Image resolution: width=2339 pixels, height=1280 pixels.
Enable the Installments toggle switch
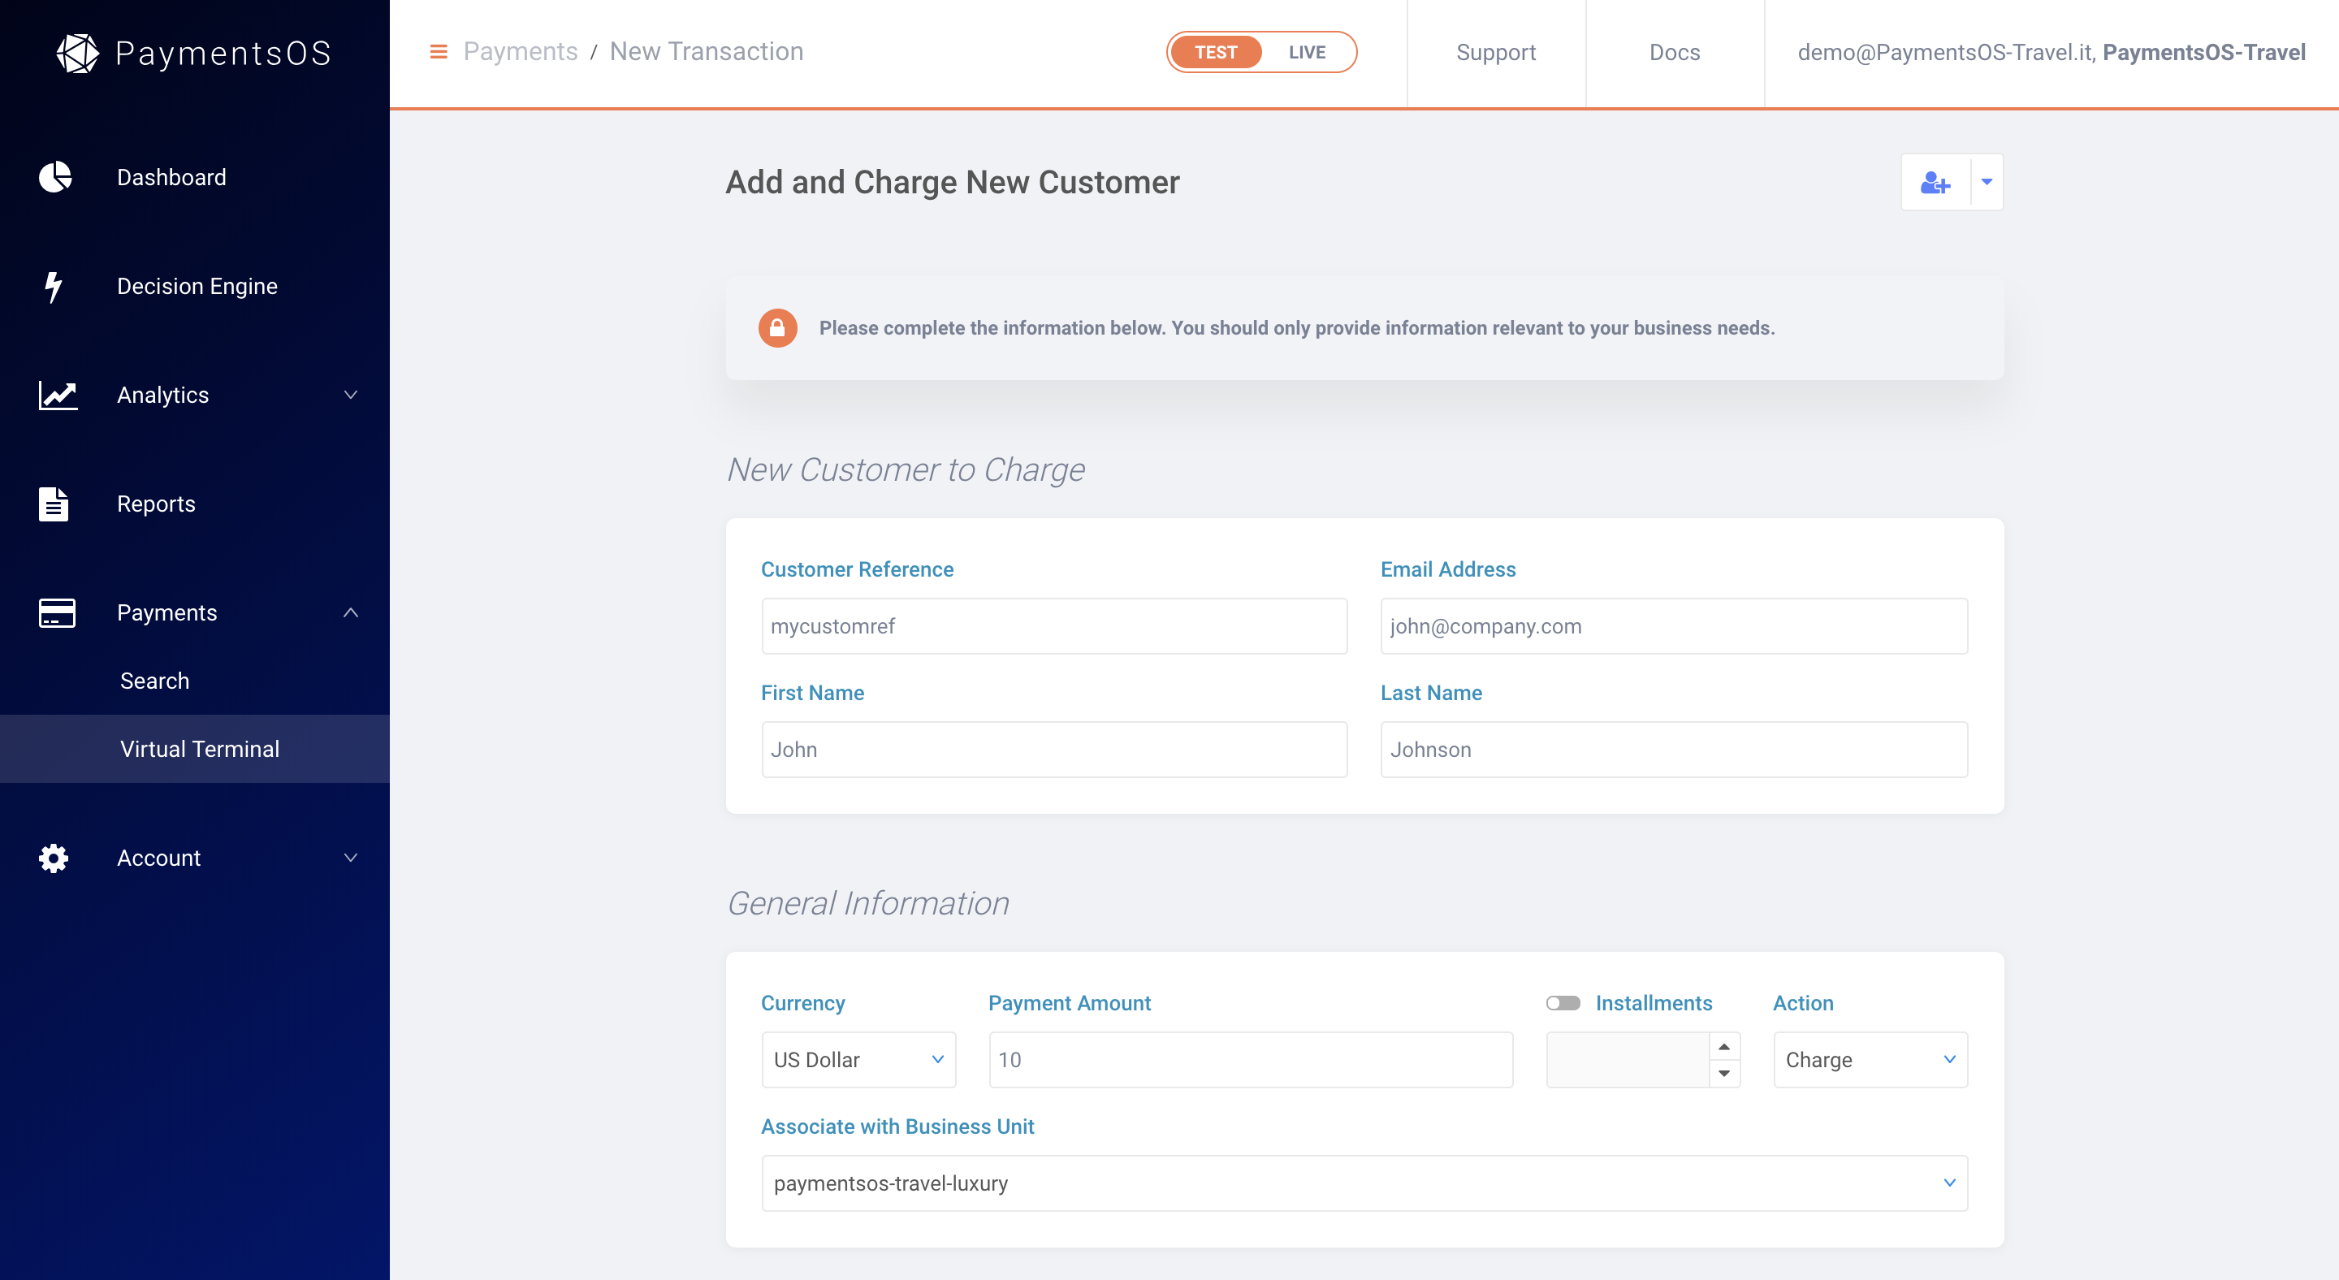click(1563, 1003)
